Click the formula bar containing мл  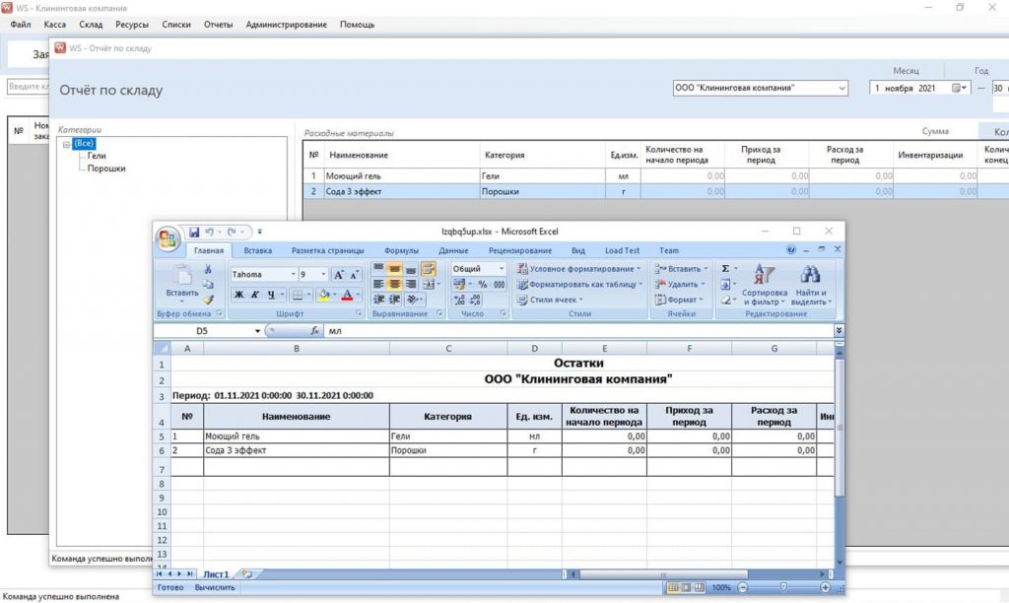point(579,331)
